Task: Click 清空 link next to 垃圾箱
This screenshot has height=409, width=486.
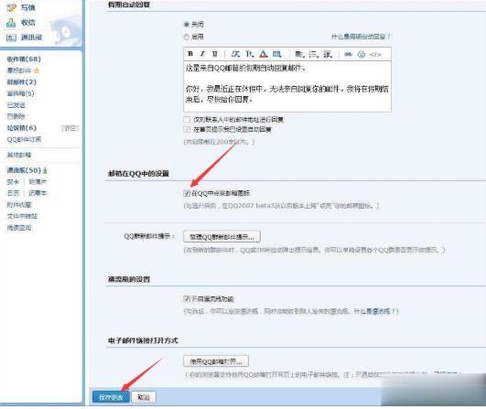Action: click(70, 128)
